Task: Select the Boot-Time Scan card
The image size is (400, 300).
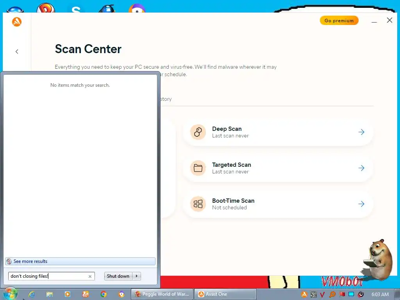Action: pos(278,204)
